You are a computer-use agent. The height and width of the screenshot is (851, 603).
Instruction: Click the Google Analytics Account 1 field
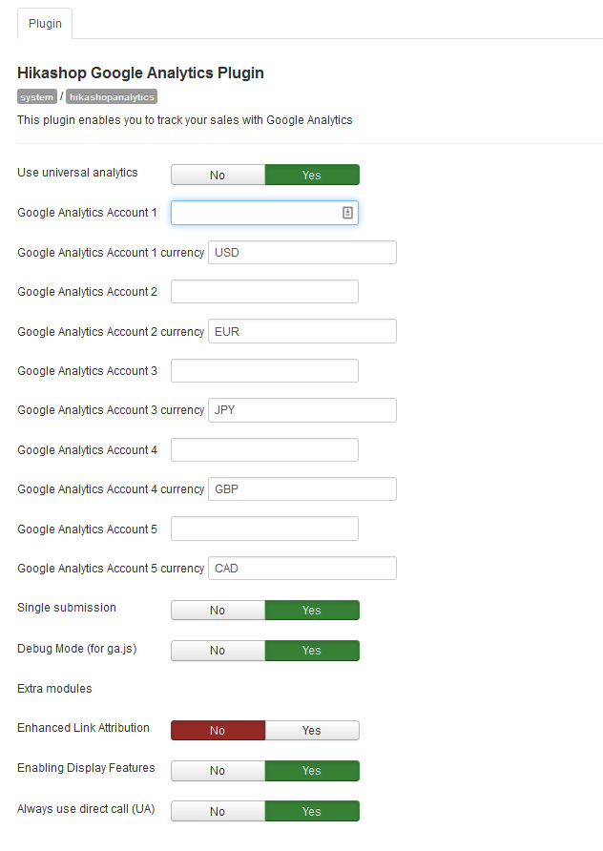(x=254, y=213)
